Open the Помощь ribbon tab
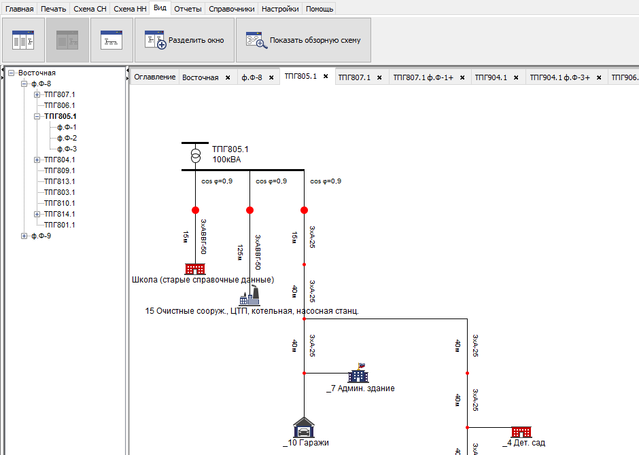 coord(319,9)
